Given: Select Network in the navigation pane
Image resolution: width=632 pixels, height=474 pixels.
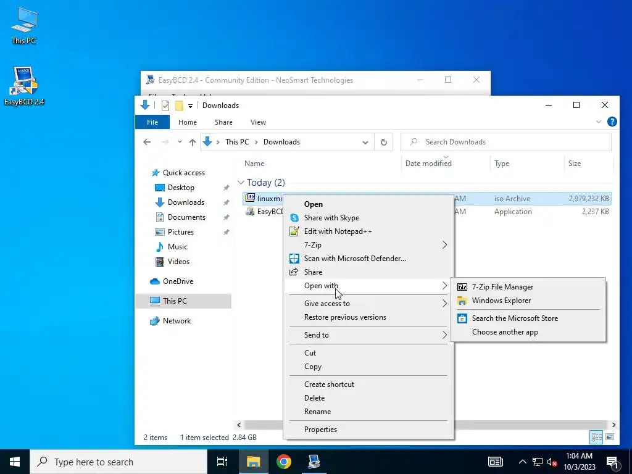Looking at the screenshot, I should pos(177,321).
